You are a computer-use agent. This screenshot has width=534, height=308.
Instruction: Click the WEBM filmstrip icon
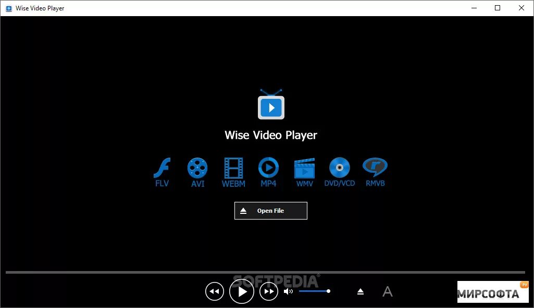click(x=233, y=172)
